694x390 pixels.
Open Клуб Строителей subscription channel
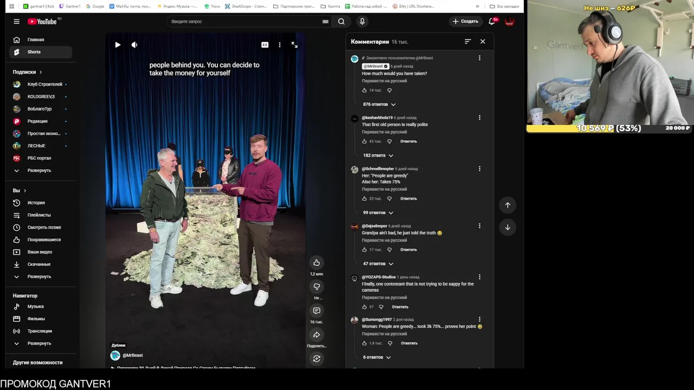[42, 84]
